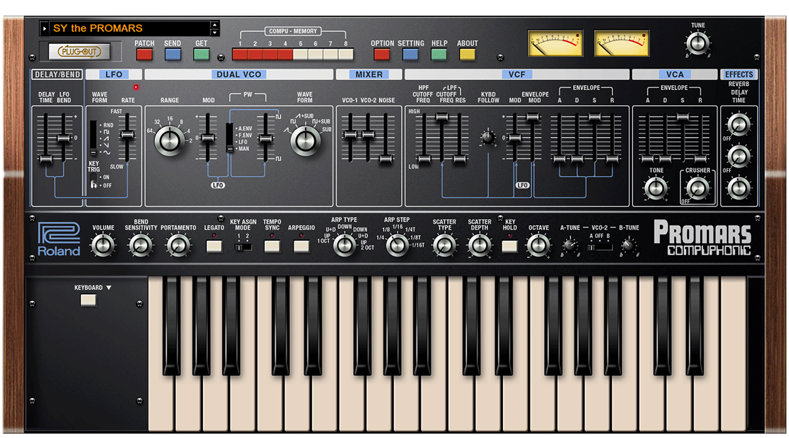Click the TONE knob

pos(656,188)
